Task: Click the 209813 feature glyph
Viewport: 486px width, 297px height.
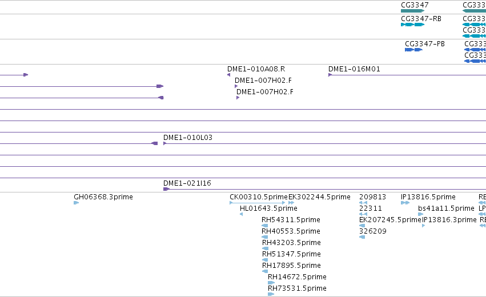Action: point(363,203)
